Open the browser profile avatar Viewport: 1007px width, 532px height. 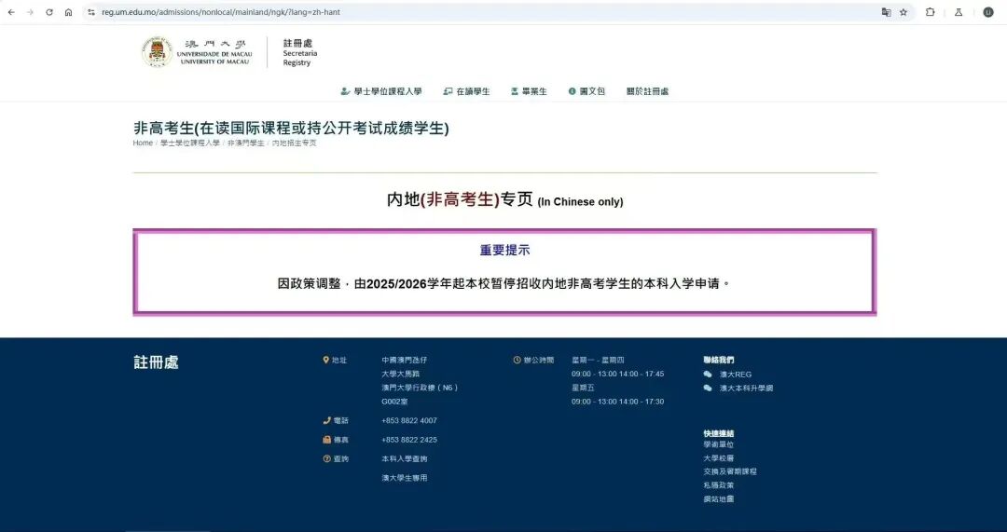click(988, 12)
